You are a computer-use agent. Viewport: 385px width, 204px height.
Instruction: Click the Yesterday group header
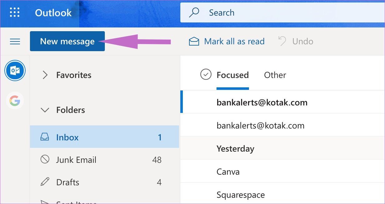[x=283, y=148]
